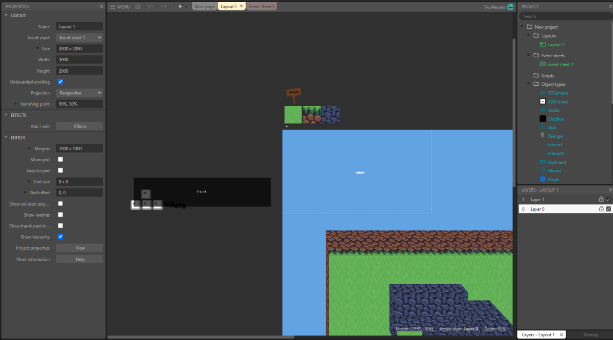The height and width of the screenshot is (340, 613).
Task: Enable the Show grid checkbox
Action: click(60, 159)
